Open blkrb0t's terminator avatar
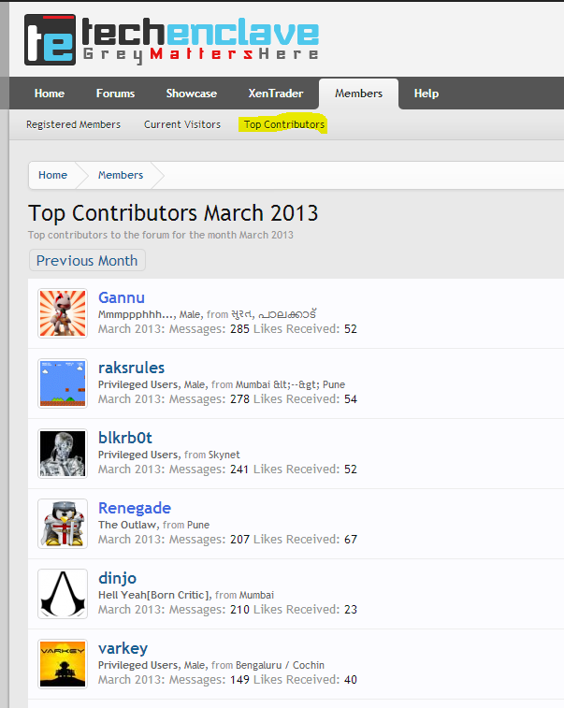The image size is (564, 708). pos(63,454)
